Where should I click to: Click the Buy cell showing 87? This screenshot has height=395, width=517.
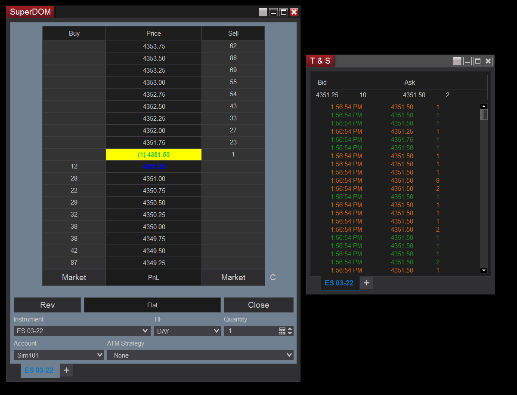coord(74,263)
